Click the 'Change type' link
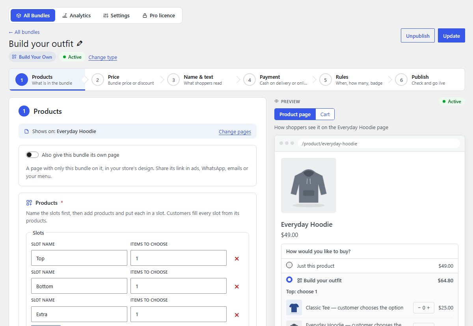Viewport: 473px width, 326px height. [103, 57]
